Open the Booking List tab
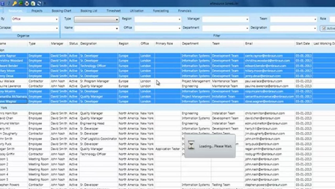The width and height of the screenshot is (335, 189). pyautogui.click(x=89, y=11)
